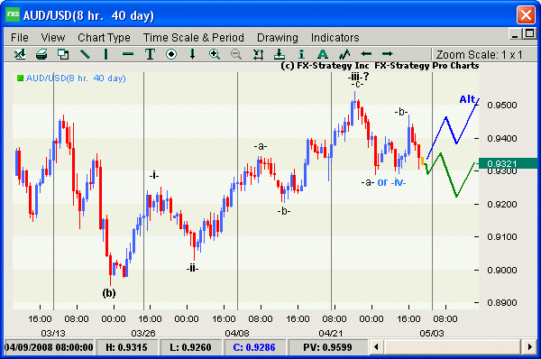
Task: Select the diagonal trend line tool
Action: coord(85,54)
